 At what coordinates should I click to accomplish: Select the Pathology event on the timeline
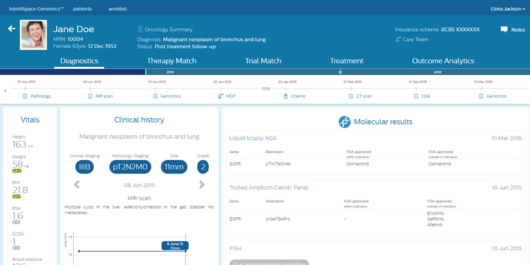pos(37,96)
